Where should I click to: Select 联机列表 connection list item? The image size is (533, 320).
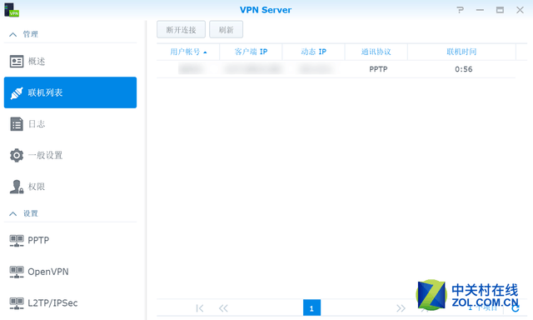(x=70, y=92)
